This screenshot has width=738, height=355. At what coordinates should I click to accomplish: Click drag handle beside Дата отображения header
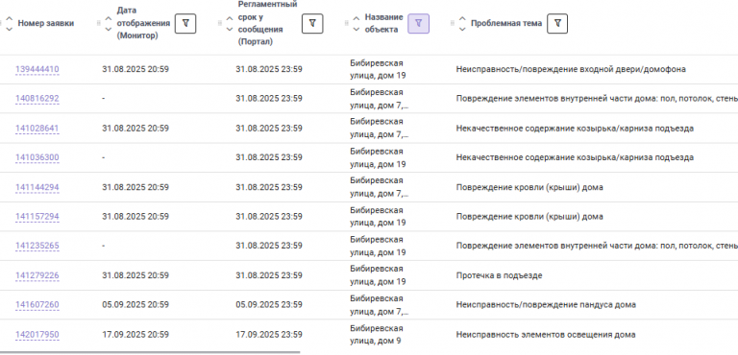[x=99, y=23]
